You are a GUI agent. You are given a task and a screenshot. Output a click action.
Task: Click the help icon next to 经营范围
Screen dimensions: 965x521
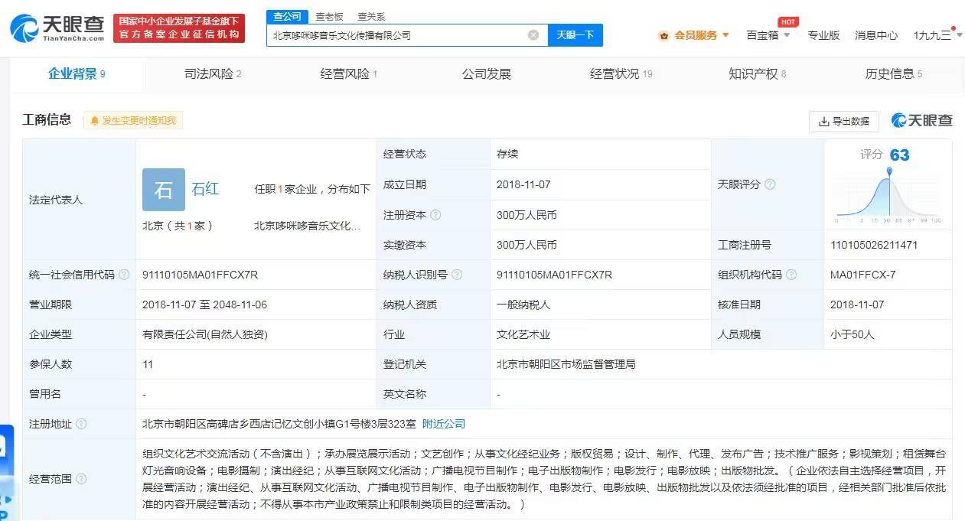[81, 479]
